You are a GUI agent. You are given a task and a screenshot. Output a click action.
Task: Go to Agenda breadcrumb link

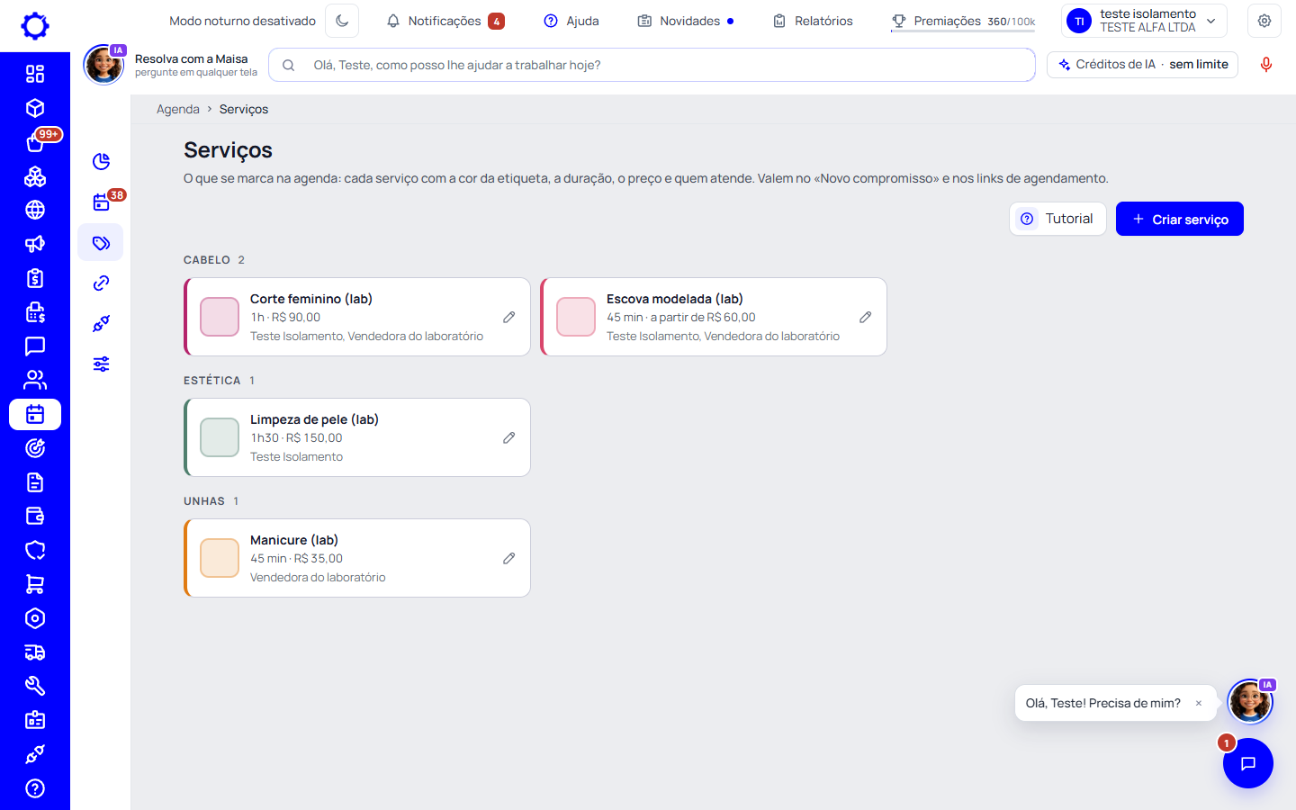pos(178,109)
